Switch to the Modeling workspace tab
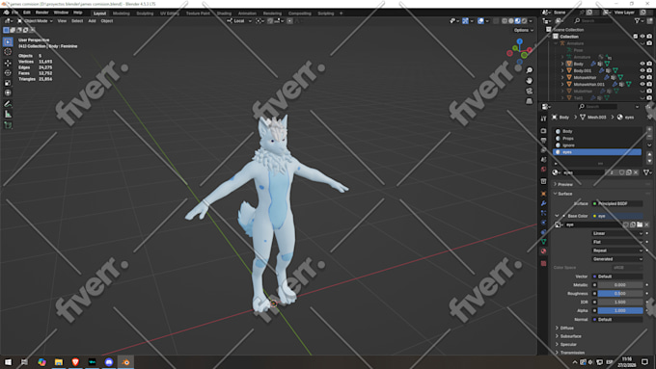 [122, 13]
